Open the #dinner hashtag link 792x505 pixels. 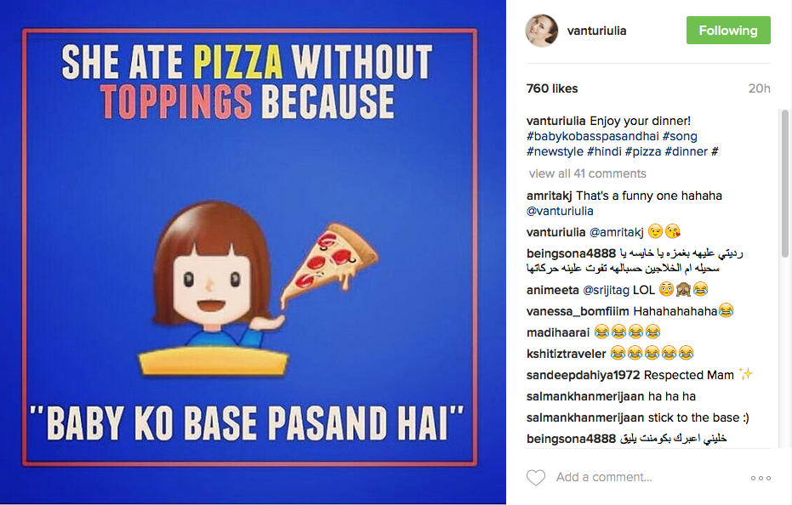pos(689,151)
